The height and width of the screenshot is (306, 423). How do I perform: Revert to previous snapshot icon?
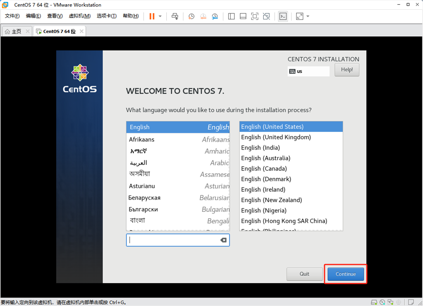click(203, 16)
